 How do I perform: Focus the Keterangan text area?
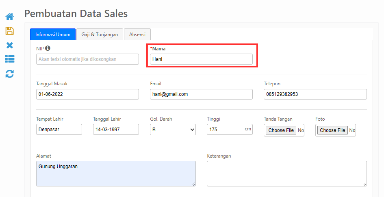[287, 173]
